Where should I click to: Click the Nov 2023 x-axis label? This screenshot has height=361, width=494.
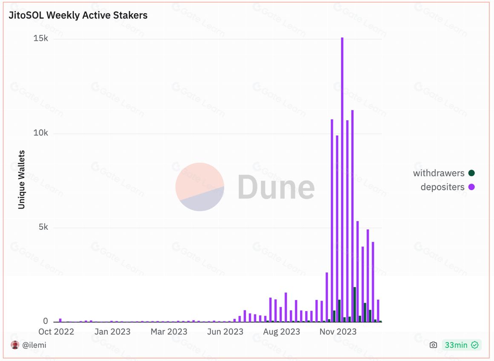(338, 332)
